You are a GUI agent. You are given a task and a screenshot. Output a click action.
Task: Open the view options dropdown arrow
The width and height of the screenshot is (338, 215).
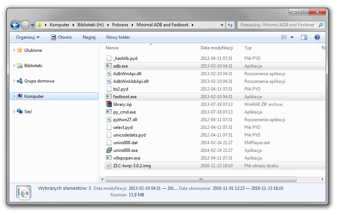[292, 37]
